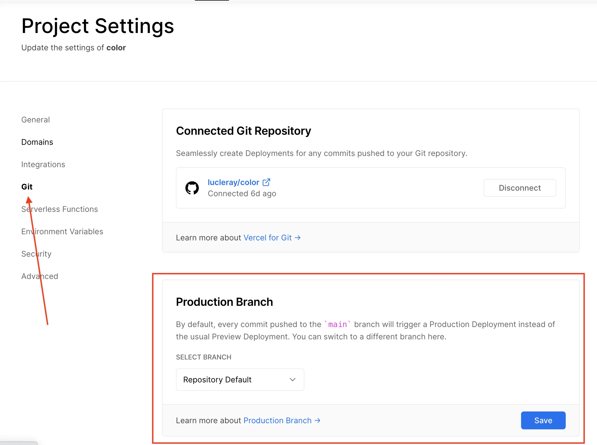
Task: Open the lucleray/color repository link
Action: coord(233,182)
